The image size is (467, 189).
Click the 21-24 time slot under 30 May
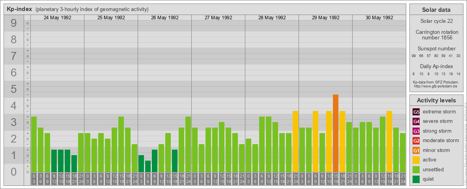coord(403,179)
